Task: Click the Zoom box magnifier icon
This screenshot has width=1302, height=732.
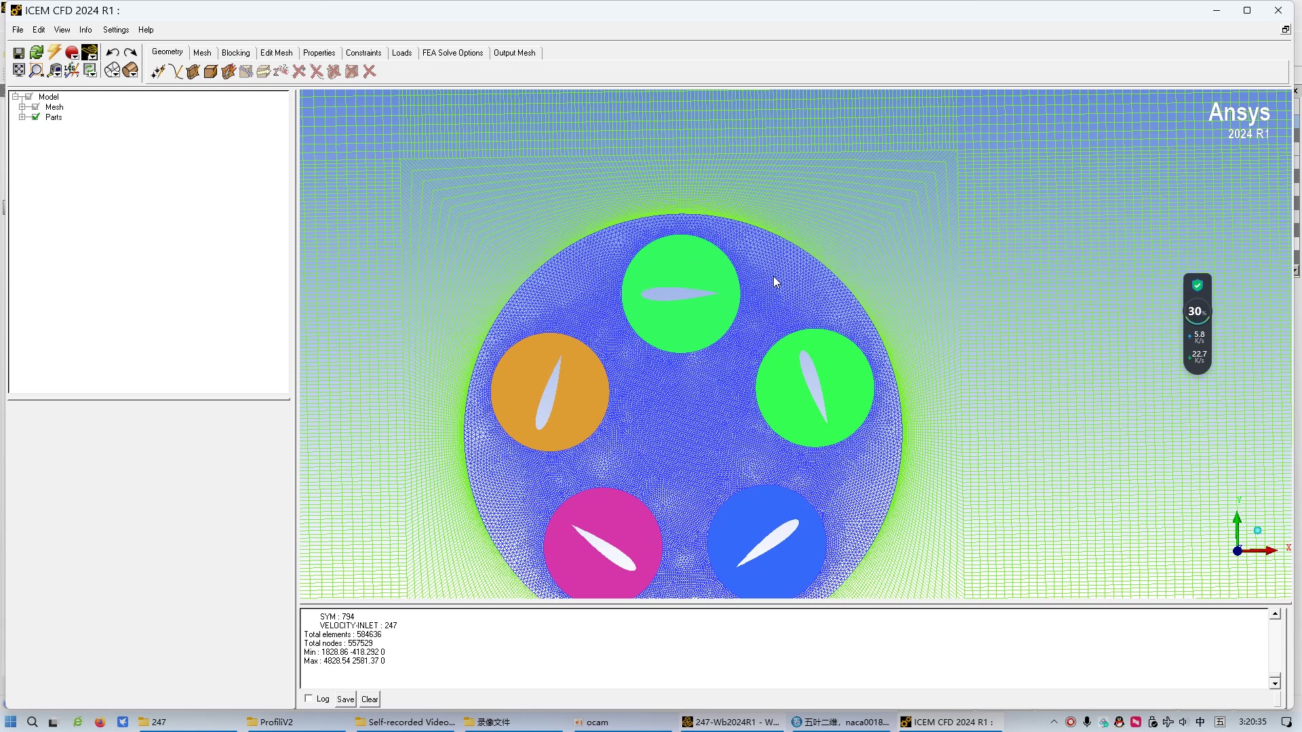Action: coord(37,70)
